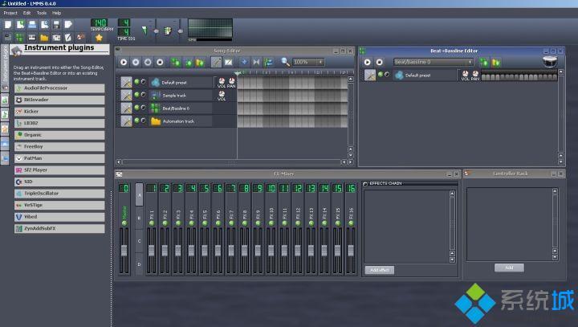Click Default preset VOL knob in Song-Editor
Viewport: 578px width, 327px height.
(x=222, y=81)
